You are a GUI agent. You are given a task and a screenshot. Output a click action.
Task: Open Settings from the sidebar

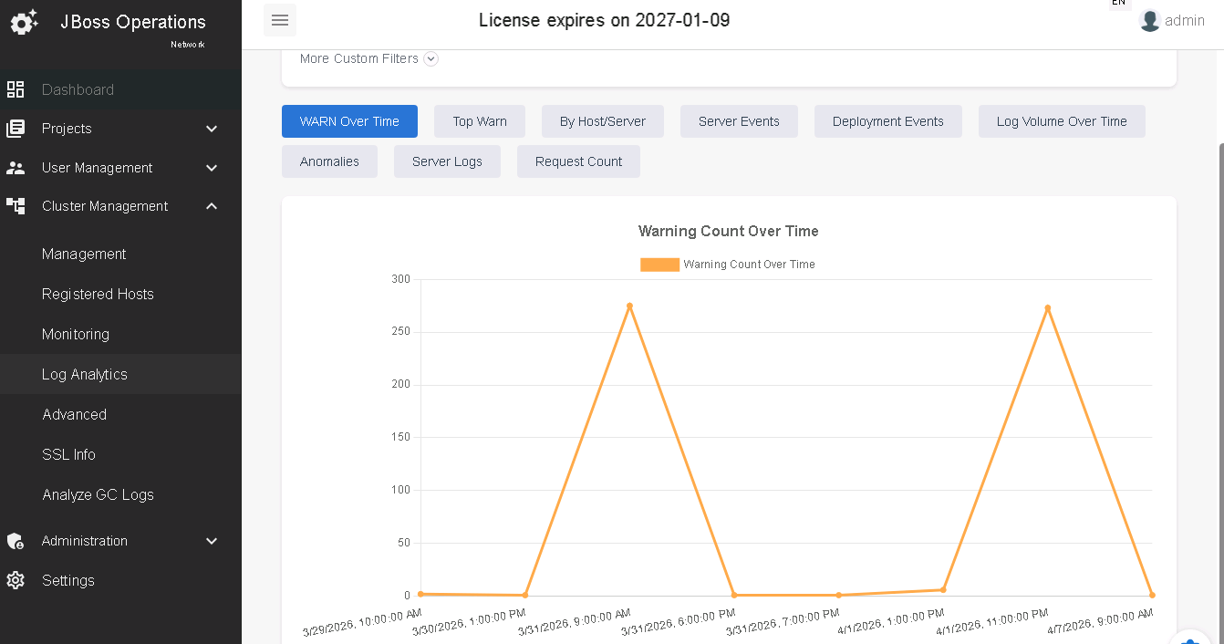coord(120,580)
